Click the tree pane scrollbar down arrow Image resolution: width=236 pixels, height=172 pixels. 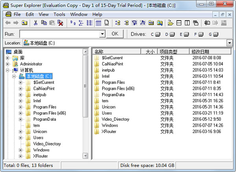85,156
